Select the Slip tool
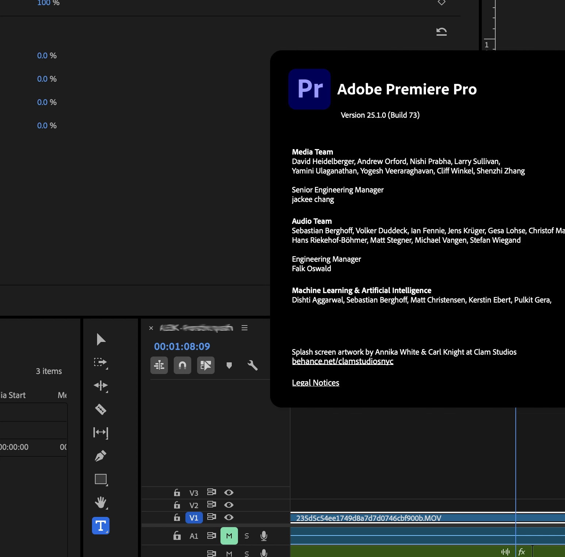 101,432
